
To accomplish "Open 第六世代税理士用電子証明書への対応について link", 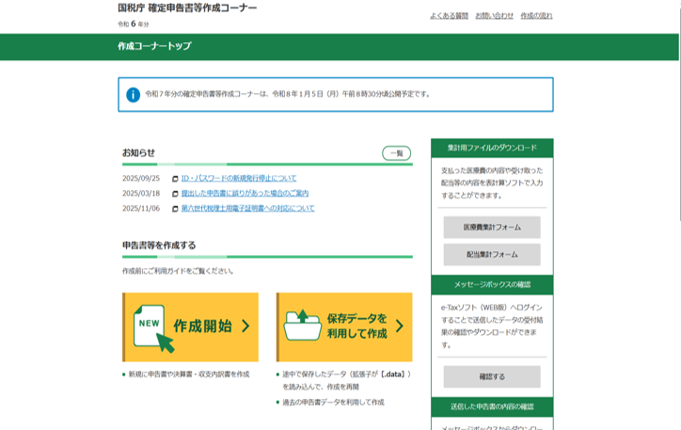I will 247,208.
